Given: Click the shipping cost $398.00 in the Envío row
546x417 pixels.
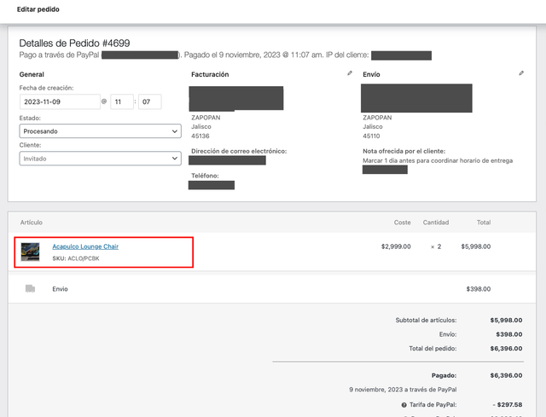Looking at the screenshot, I should (x=479, y=289).
